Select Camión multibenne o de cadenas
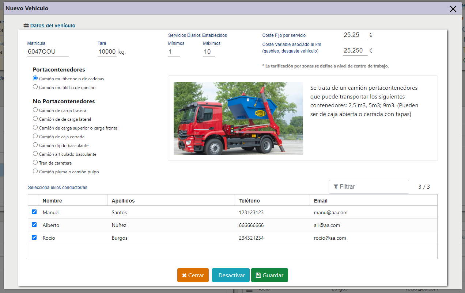465x293 pixels. pos(35,78)
